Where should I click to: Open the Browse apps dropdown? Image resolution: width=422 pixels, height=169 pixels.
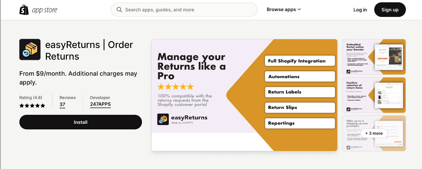[x=284, y=9]
